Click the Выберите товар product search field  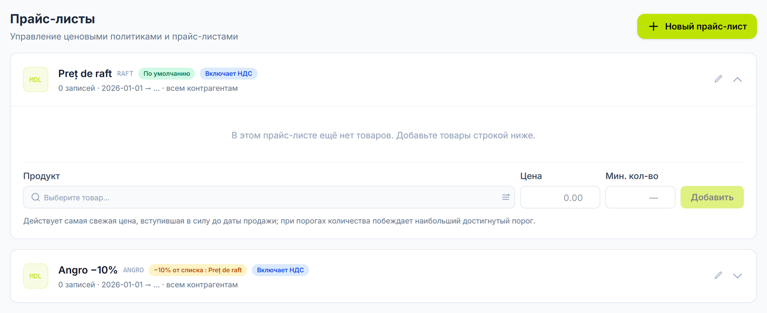coord(269,197)
